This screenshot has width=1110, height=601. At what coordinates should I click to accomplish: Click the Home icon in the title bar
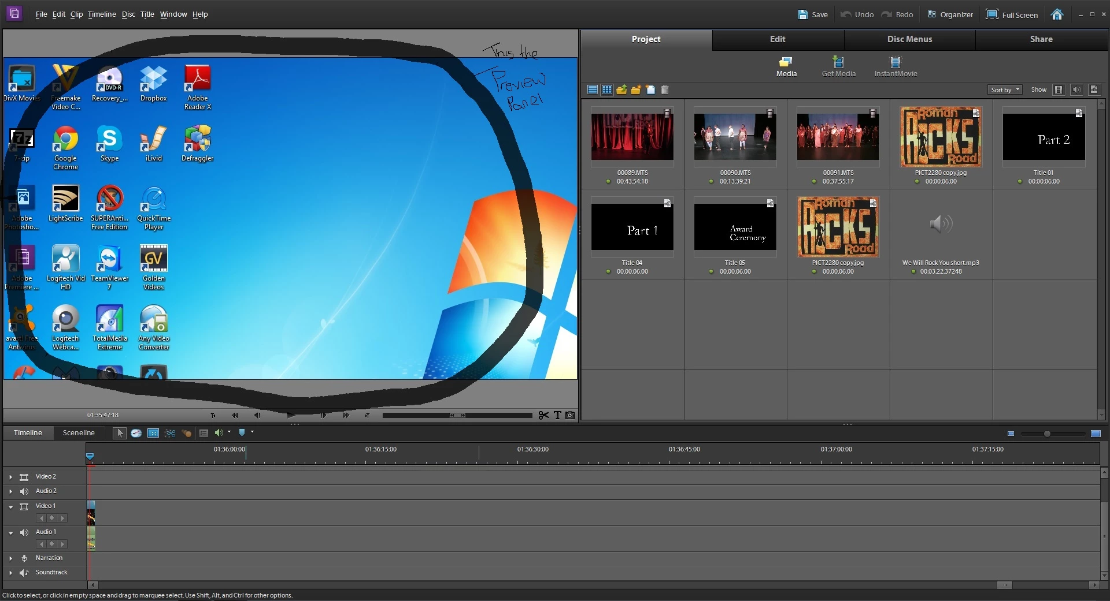pyautogui.click(x=1057, y=14)
